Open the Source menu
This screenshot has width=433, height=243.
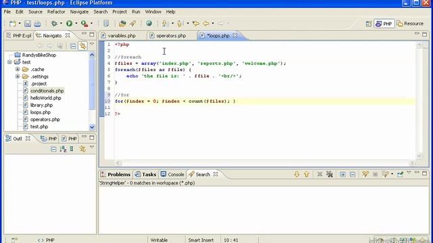(x=35, y=12)
